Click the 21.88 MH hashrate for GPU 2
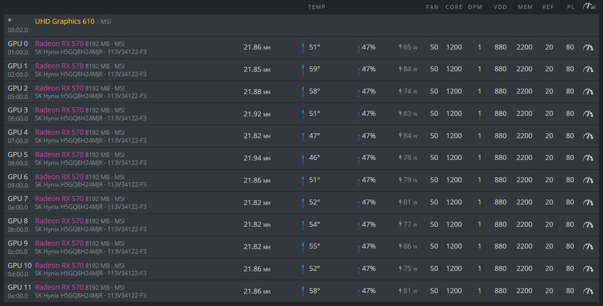Viewport: 603px width, 306px height. point(257,92)
